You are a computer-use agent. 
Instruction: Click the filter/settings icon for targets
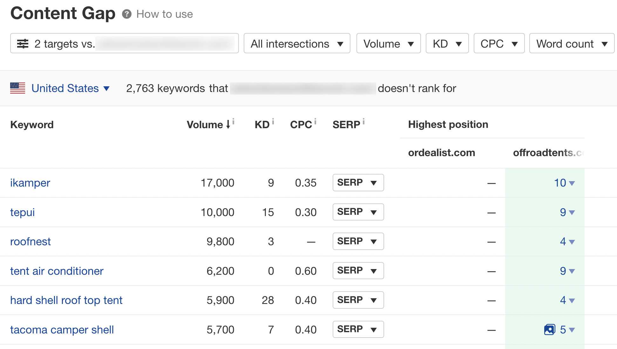point(21,43)
